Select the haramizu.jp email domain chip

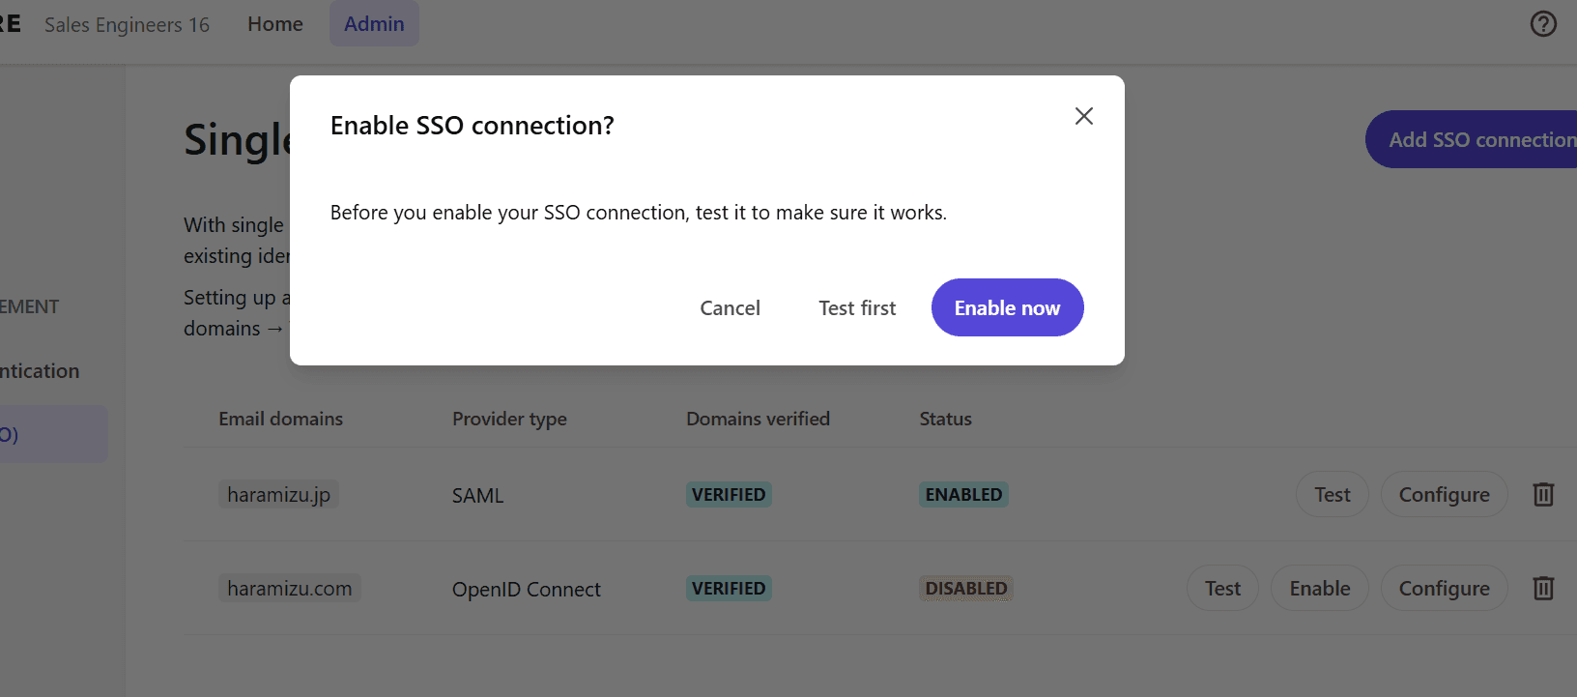tap(278, 494)
